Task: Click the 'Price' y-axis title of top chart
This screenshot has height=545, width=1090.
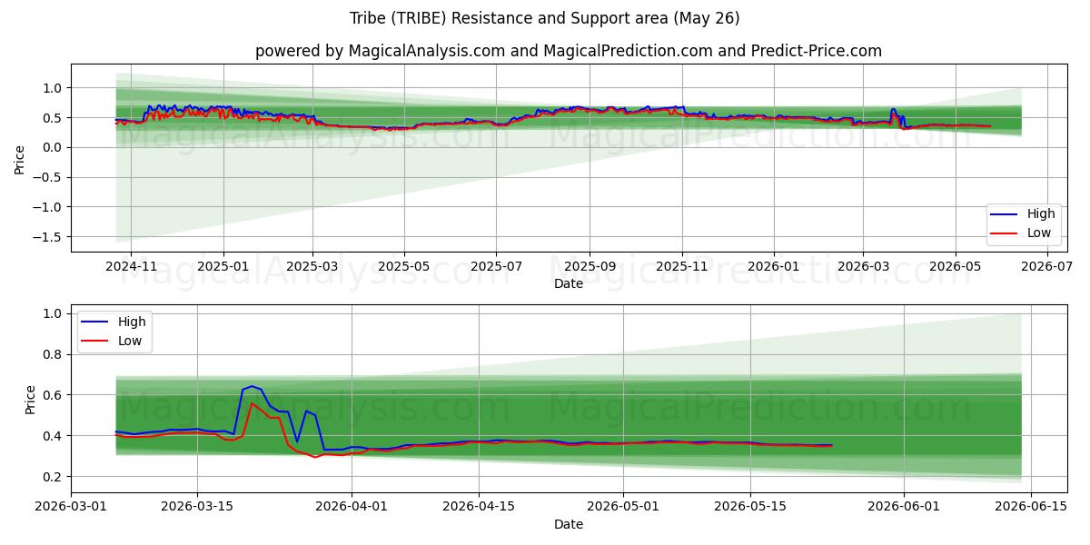Action: (20, 158)
